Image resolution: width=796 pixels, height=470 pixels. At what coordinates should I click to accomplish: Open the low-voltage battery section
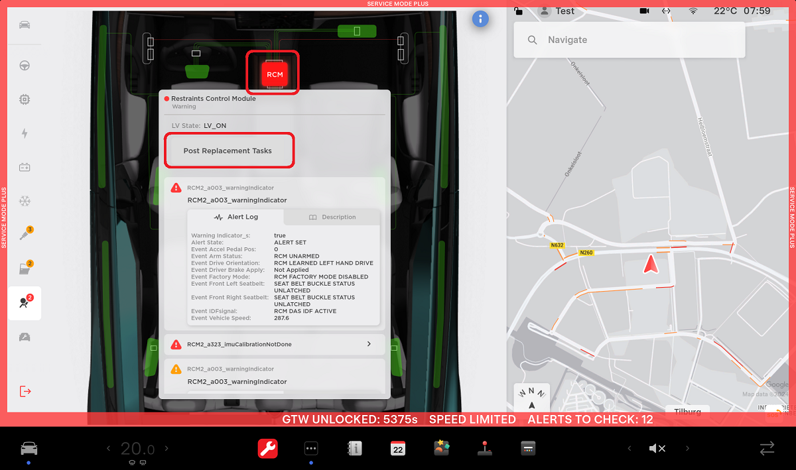click(25, 167)
